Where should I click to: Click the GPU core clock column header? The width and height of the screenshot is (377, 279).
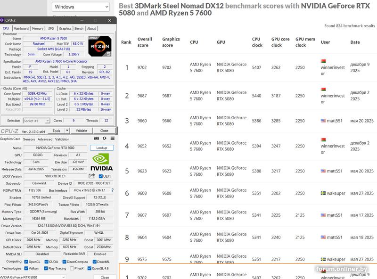click(x=280, y=42)
